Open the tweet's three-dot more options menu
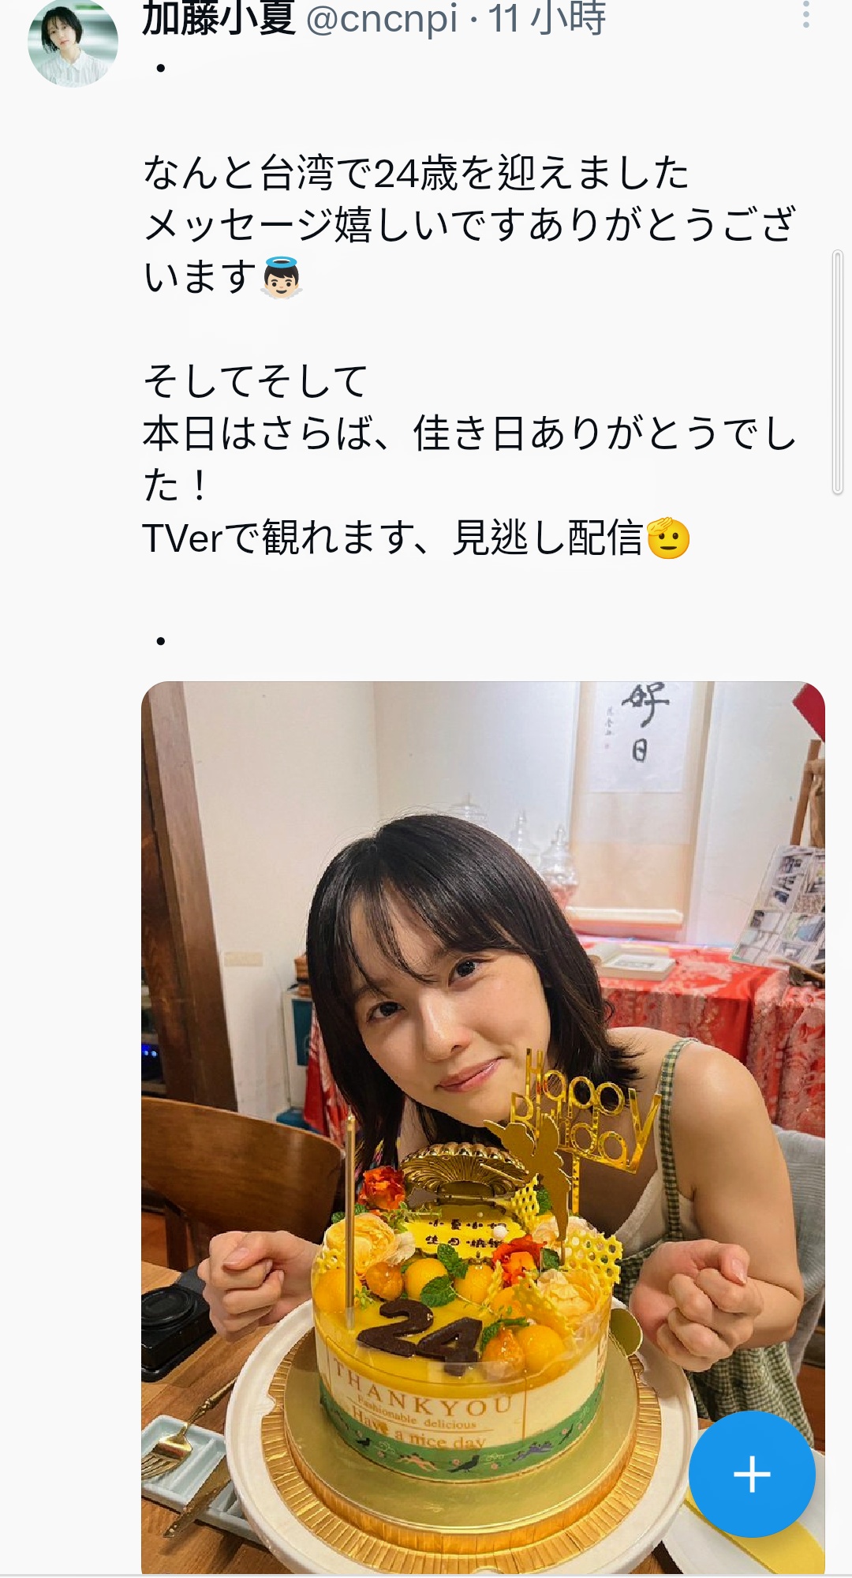The width and height of the screenshot is (852, 1578). [x=805, y=15]
